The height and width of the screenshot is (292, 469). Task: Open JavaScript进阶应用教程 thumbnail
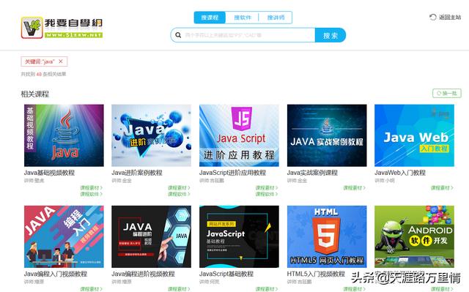pos(239,135)
